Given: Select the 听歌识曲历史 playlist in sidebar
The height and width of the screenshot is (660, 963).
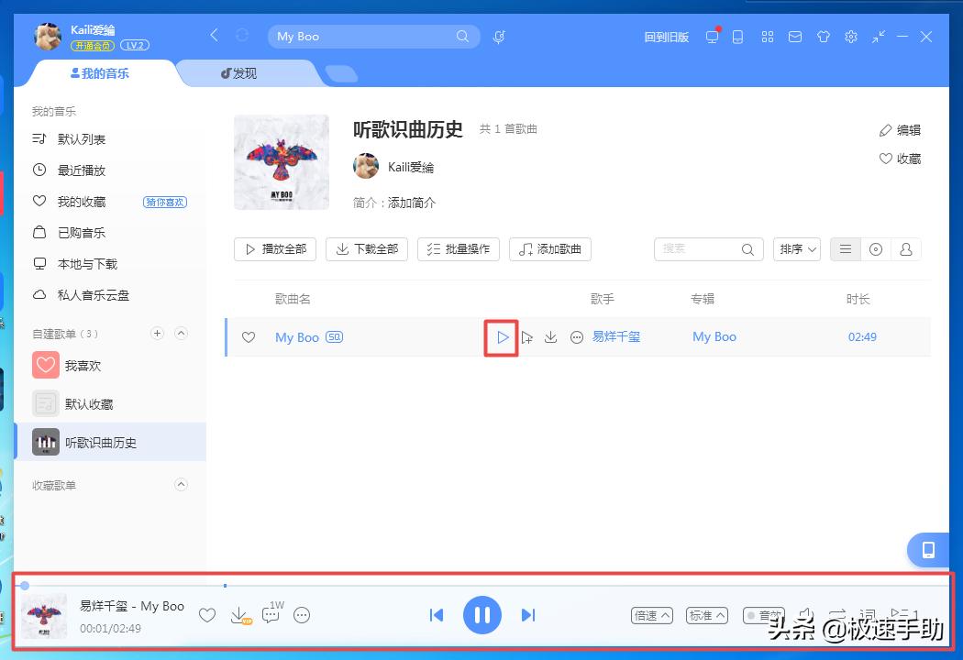Looking at the screenshot, I should click(101, 442).
